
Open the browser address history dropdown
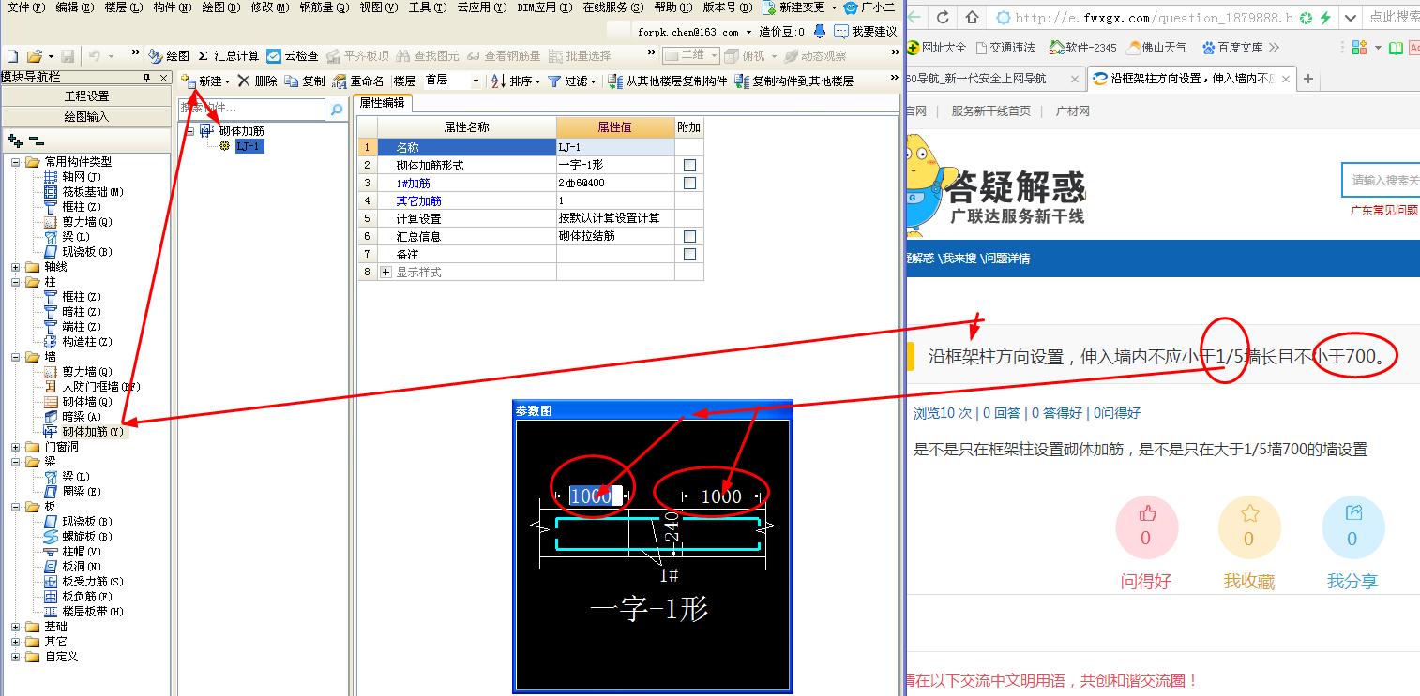(x=1349, y=18)
